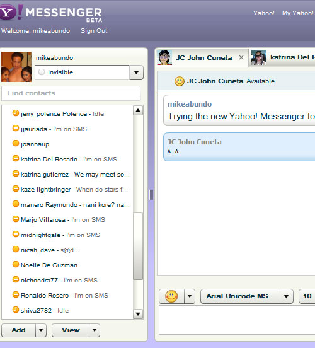Open the My Yahoo! link
Image resolution: width=315 pixels, height=348 pixels.
click(x=298, y=13)
